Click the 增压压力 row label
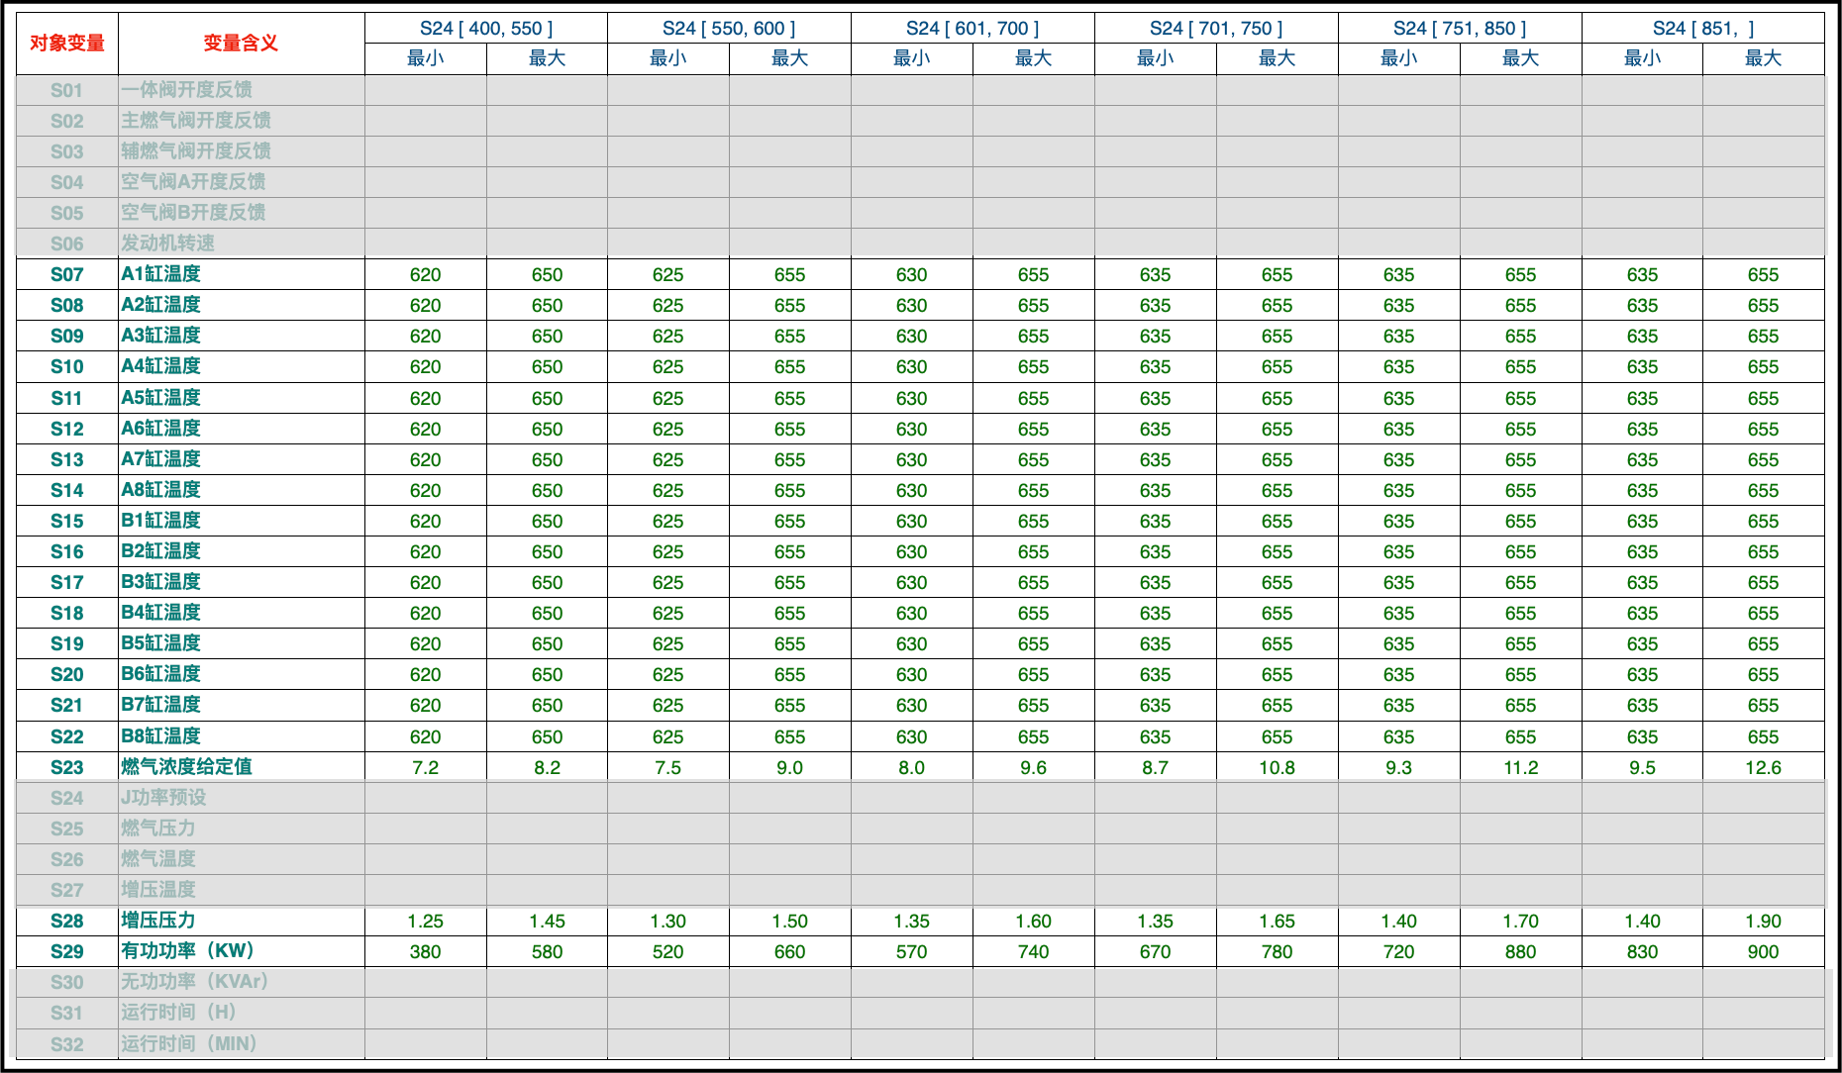This screenshot has width=1842, height=1073. (x=158, y=921)
